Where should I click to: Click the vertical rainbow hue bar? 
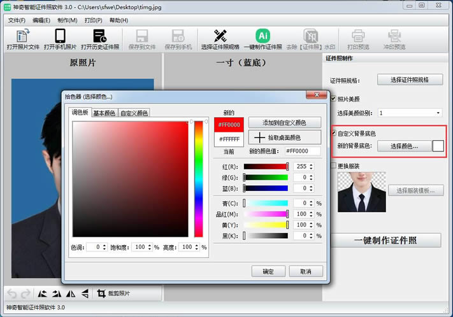click(199, 179)
